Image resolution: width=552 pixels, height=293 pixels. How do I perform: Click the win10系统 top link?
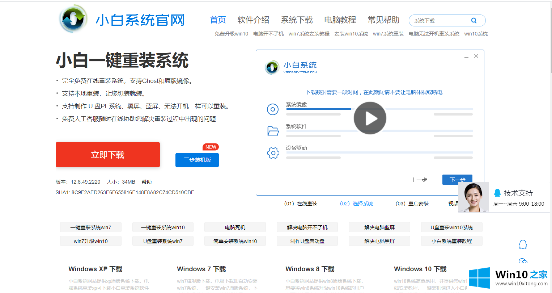(476, 34)
